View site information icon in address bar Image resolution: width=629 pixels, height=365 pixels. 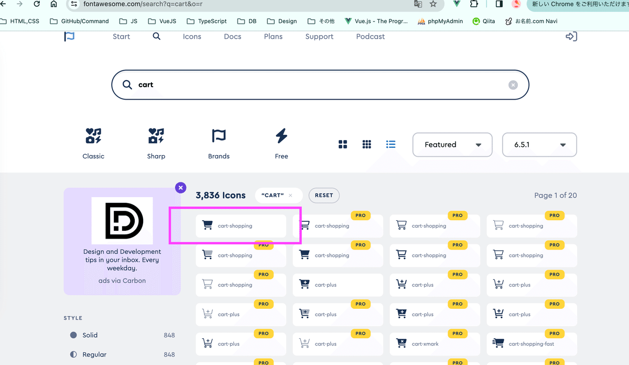coord(74,4)
